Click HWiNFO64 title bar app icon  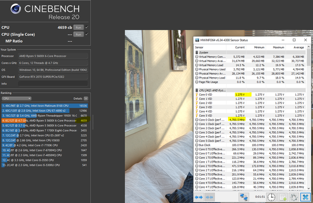tap(197, 40)
